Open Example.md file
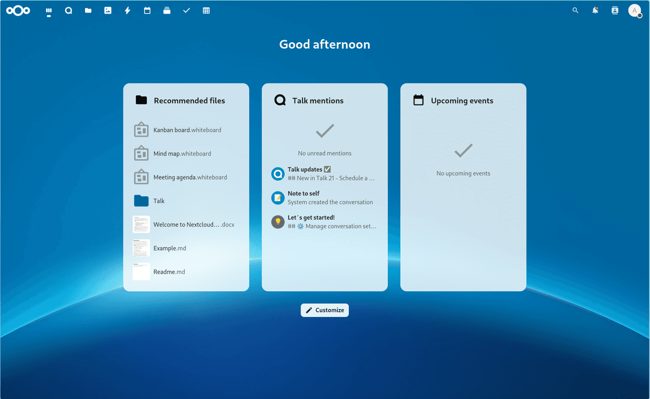This screenshot has width=650, height=399. click(186, 248)
